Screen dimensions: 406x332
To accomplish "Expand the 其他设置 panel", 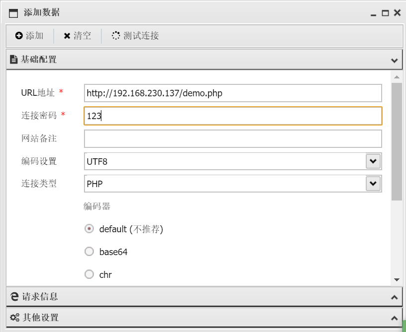I will [395, 318].
